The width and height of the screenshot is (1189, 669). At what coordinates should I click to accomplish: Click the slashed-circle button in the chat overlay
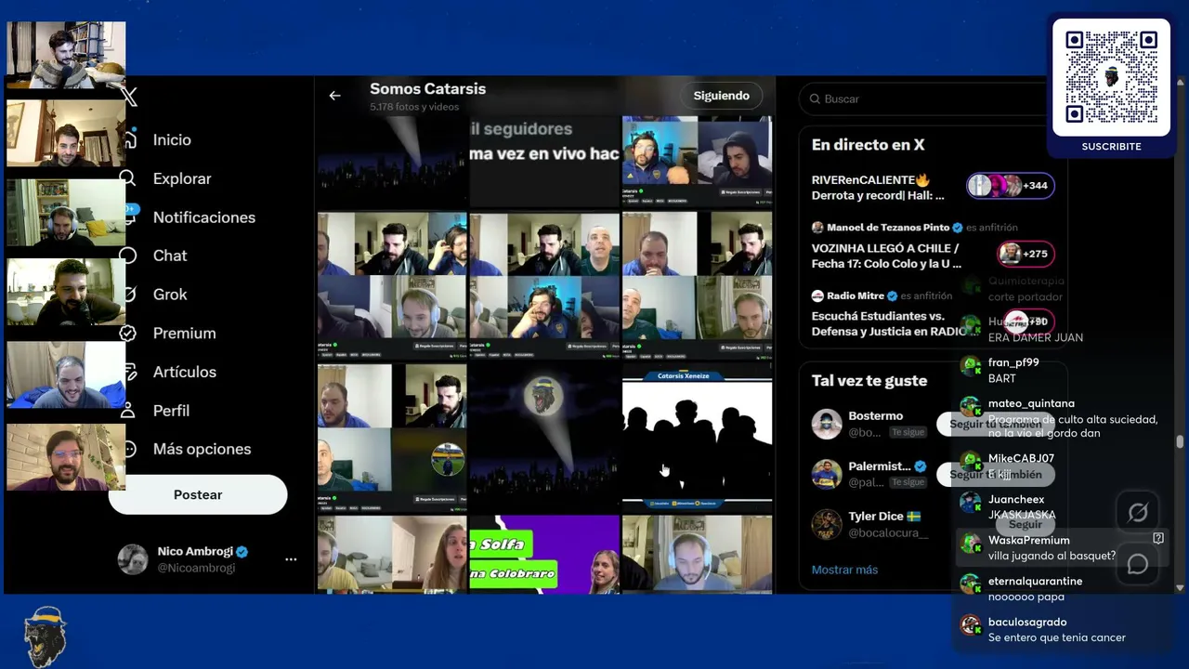point(1138,512)
